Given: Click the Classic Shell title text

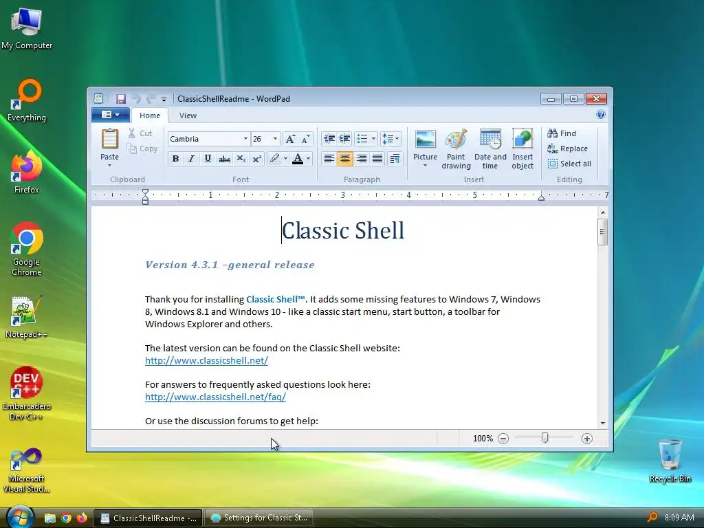Looking at the screenshot, I should point(343,230).
